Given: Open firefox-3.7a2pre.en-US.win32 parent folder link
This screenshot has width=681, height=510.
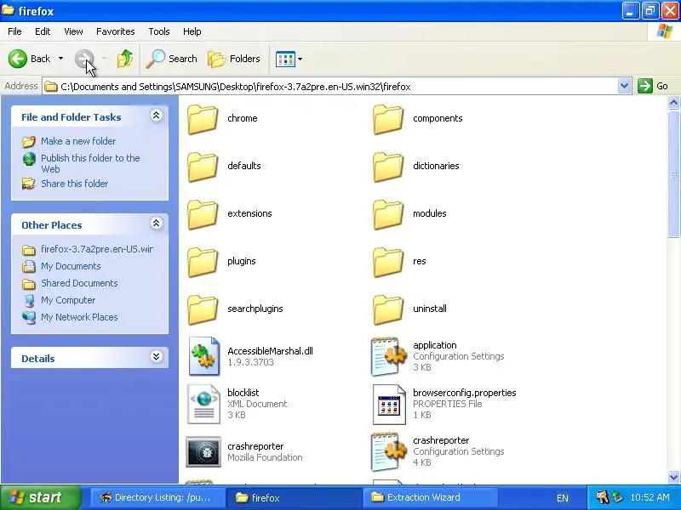Looking at the screenshot, I should pyautogui.click(x=97, y=249).
